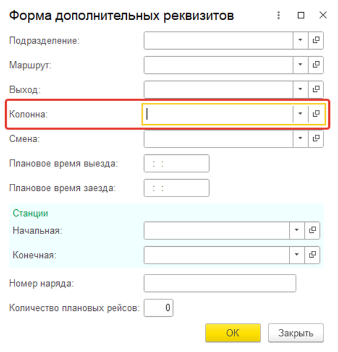The width and height of the screenshot is (338, 352).
Task: Click the open icon for the Конечная station
Action: point(312,255)
